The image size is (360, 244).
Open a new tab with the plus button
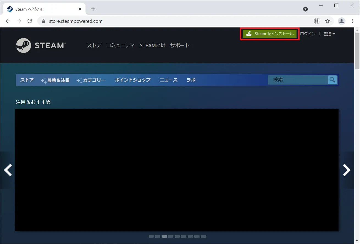(x=93, y=9)
